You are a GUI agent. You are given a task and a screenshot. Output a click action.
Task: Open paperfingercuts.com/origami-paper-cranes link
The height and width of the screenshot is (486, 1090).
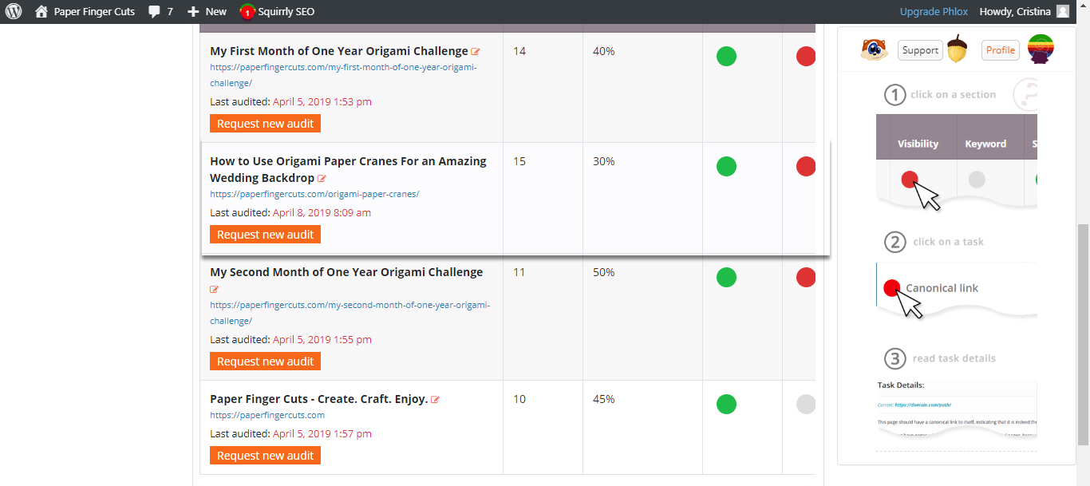[x=314, y=194]
